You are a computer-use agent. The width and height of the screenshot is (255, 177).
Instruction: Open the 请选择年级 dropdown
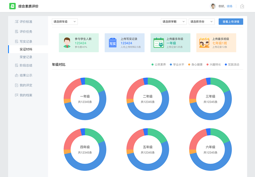click(x=65, y=22)
